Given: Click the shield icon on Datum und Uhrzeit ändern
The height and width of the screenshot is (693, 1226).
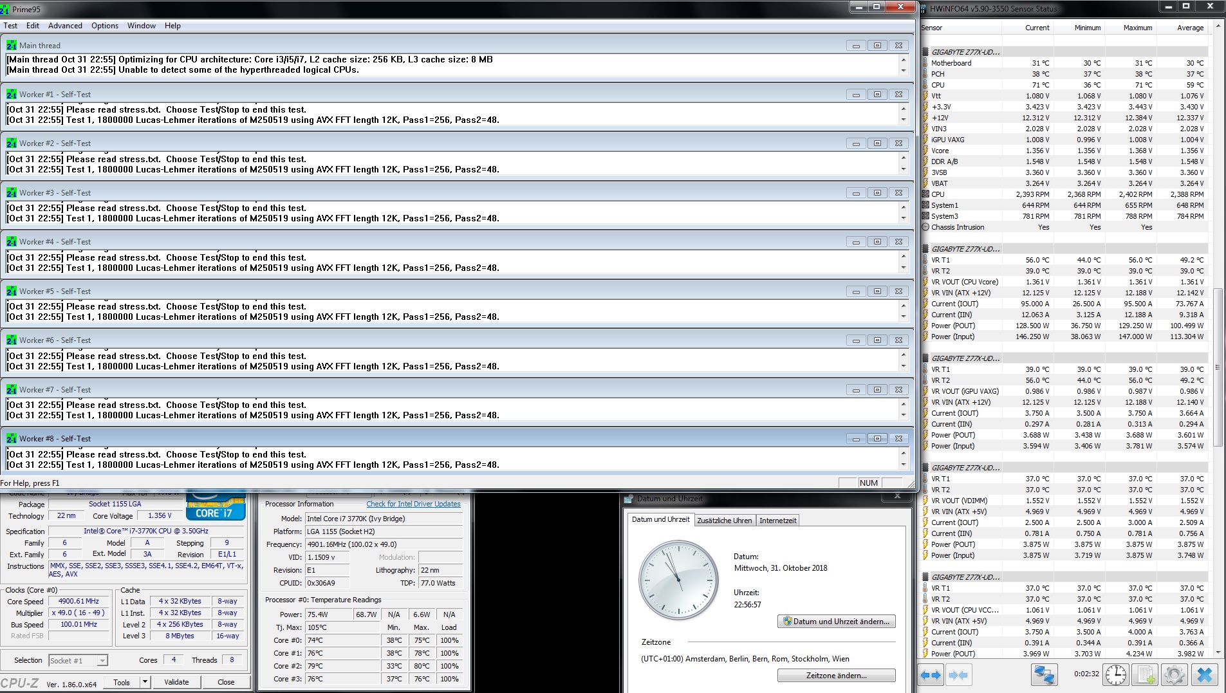Looking at the screenshot, I should (x=787, y=622).
